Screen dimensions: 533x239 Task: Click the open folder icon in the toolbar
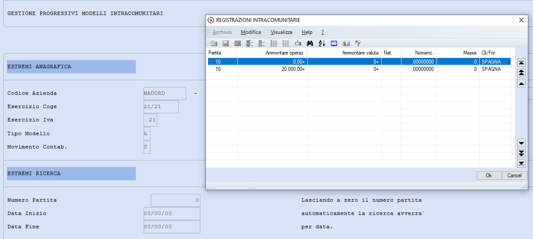coord(214,43)
